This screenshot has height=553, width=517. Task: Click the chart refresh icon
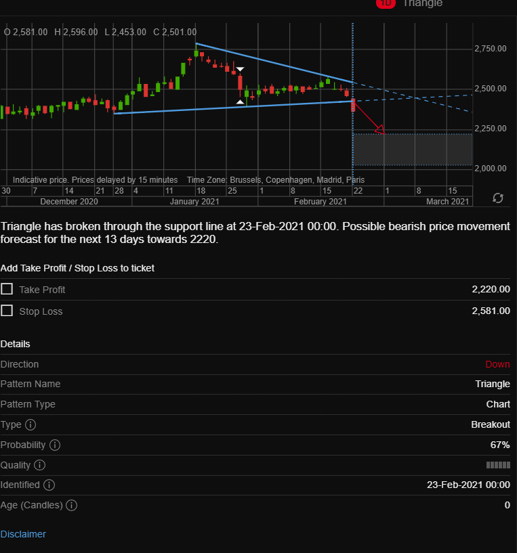coord(498,198)
